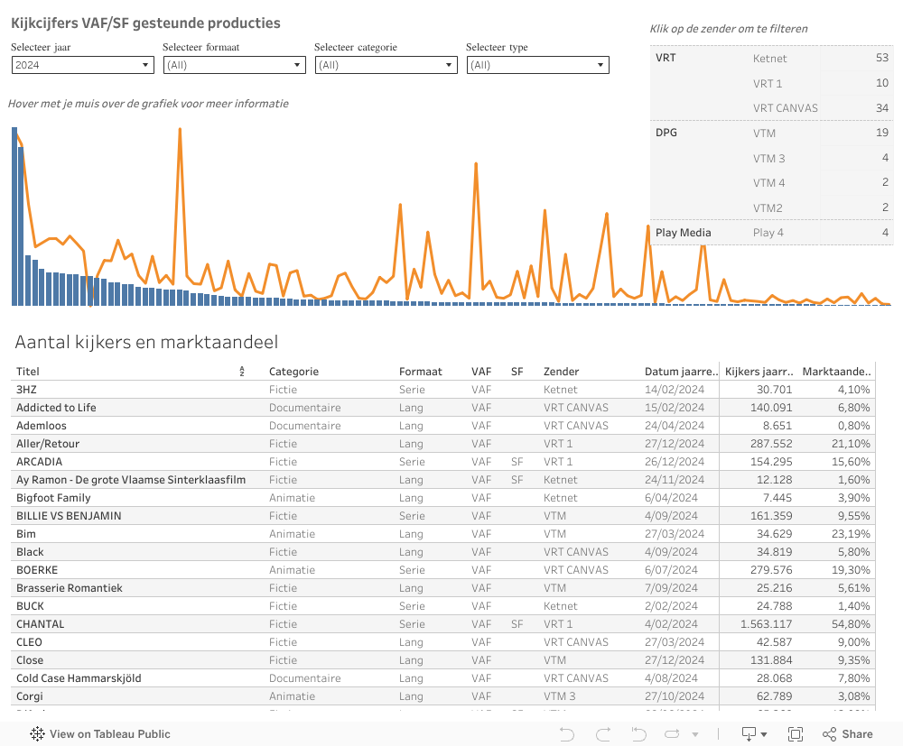The width and height of the screenshot is (903, 746).
Task: Expand the Selecteer type dropdown
Action: (x=537, y=65)
